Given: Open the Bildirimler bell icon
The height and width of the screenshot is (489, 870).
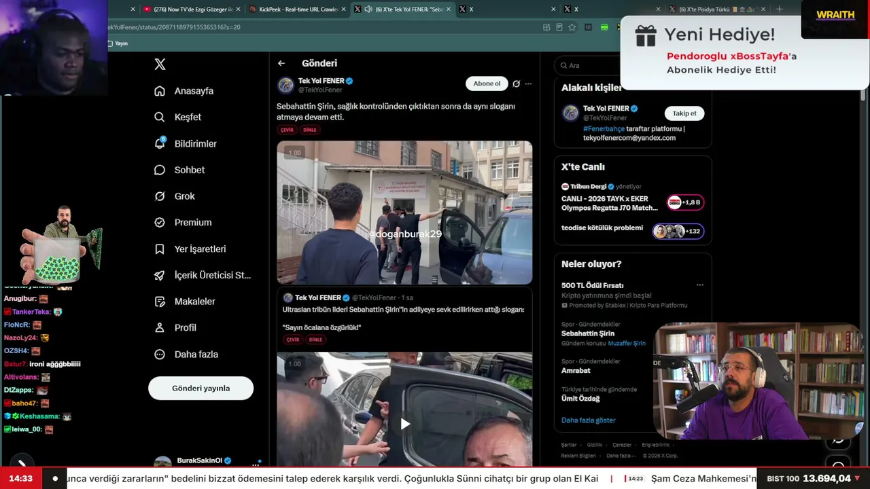Looking at the screenshot, I should coord(160,143).
